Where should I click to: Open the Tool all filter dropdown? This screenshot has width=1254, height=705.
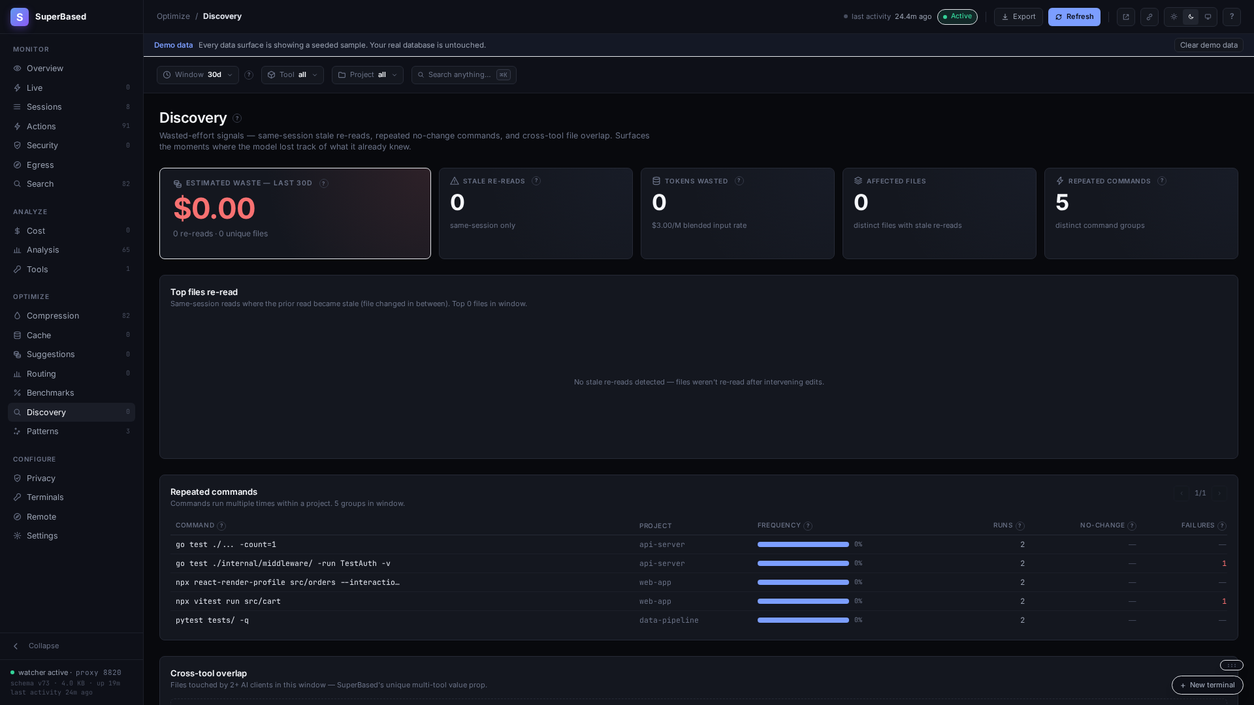pos(292,75)
